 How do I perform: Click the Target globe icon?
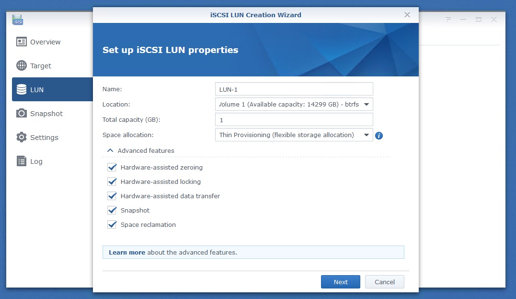click(x=22, y=66)
